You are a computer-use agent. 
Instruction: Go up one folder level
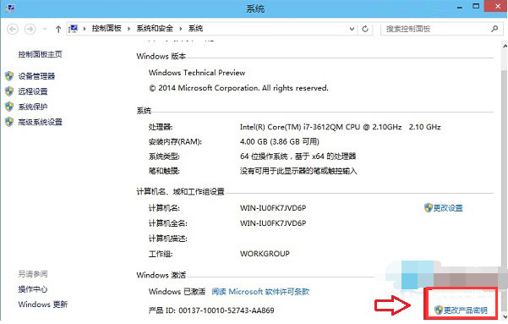tap(58, 30)
